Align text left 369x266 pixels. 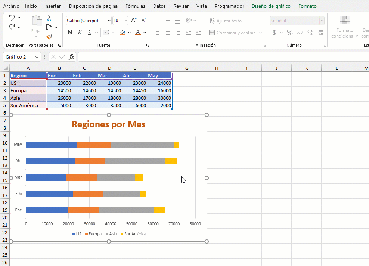tap(158, 33)
